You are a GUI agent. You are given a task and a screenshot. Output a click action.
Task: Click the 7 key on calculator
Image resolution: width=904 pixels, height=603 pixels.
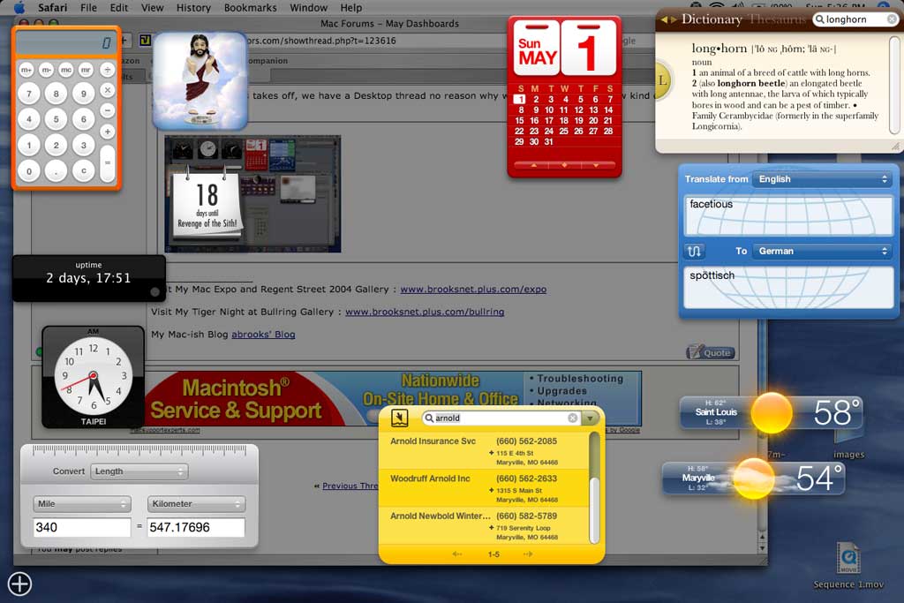[29, 93]
